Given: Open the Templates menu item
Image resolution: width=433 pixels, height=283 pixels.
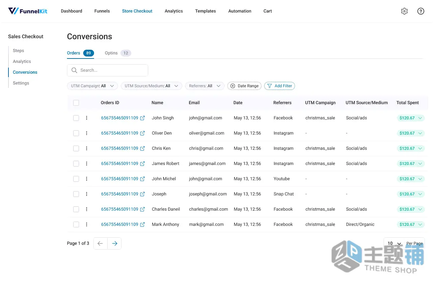Looking at the screenshot, I should [205, 11].
